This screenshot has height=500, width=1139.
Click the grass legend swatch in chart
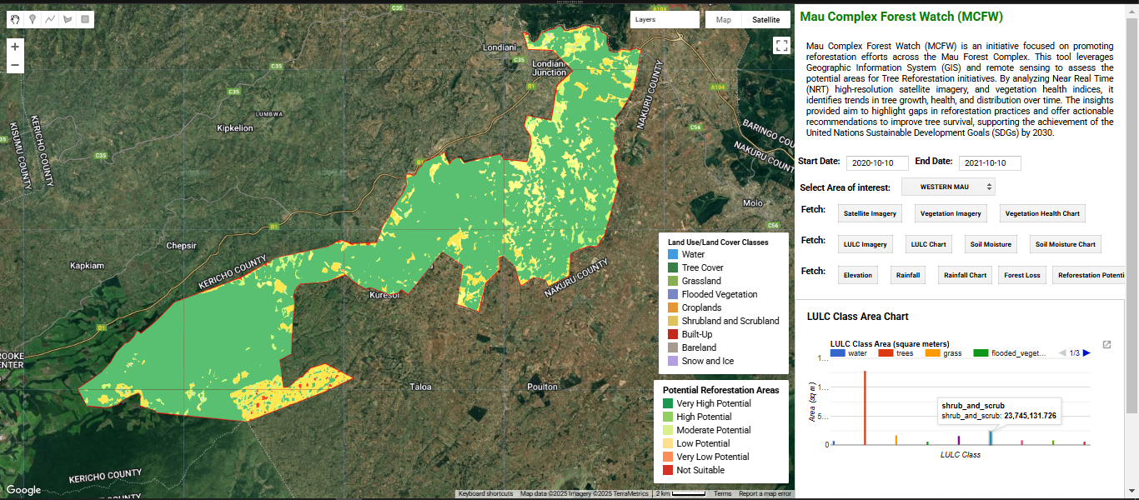pyautogui.click(x=933, y=353)
